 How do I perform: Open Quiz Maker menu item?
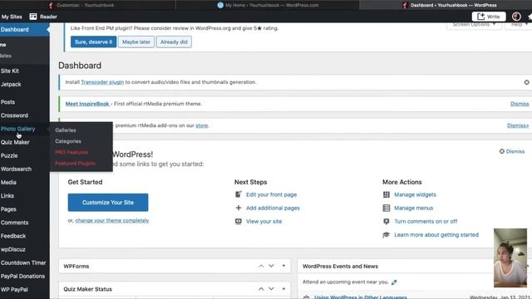pos(24,142)
